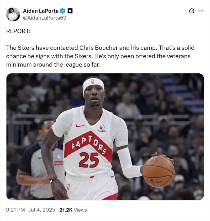Select the tweet text about Chris Boucher

point(100,56)
